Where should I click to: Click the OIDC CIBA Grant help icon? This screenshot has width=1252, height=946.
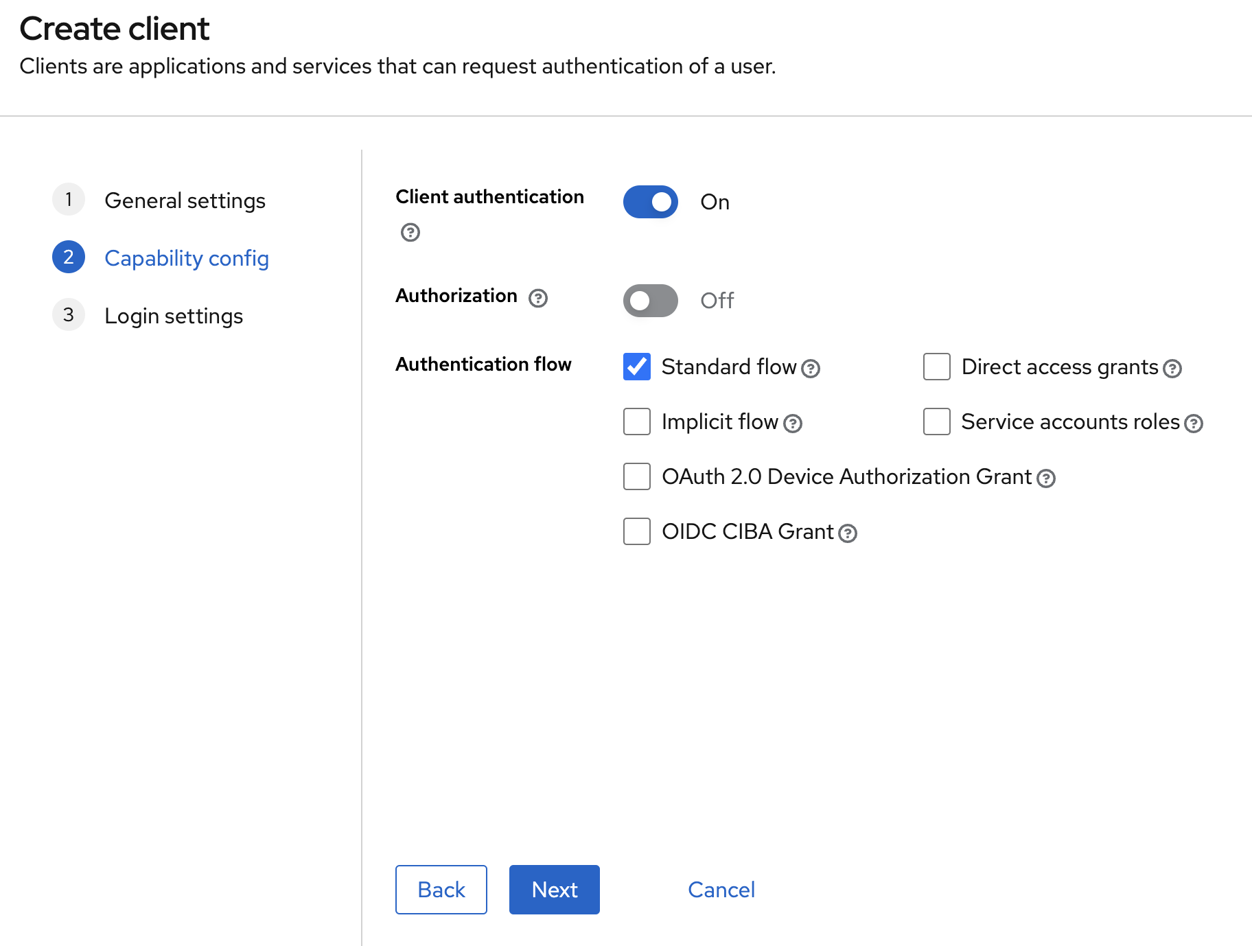pos(848,533)
